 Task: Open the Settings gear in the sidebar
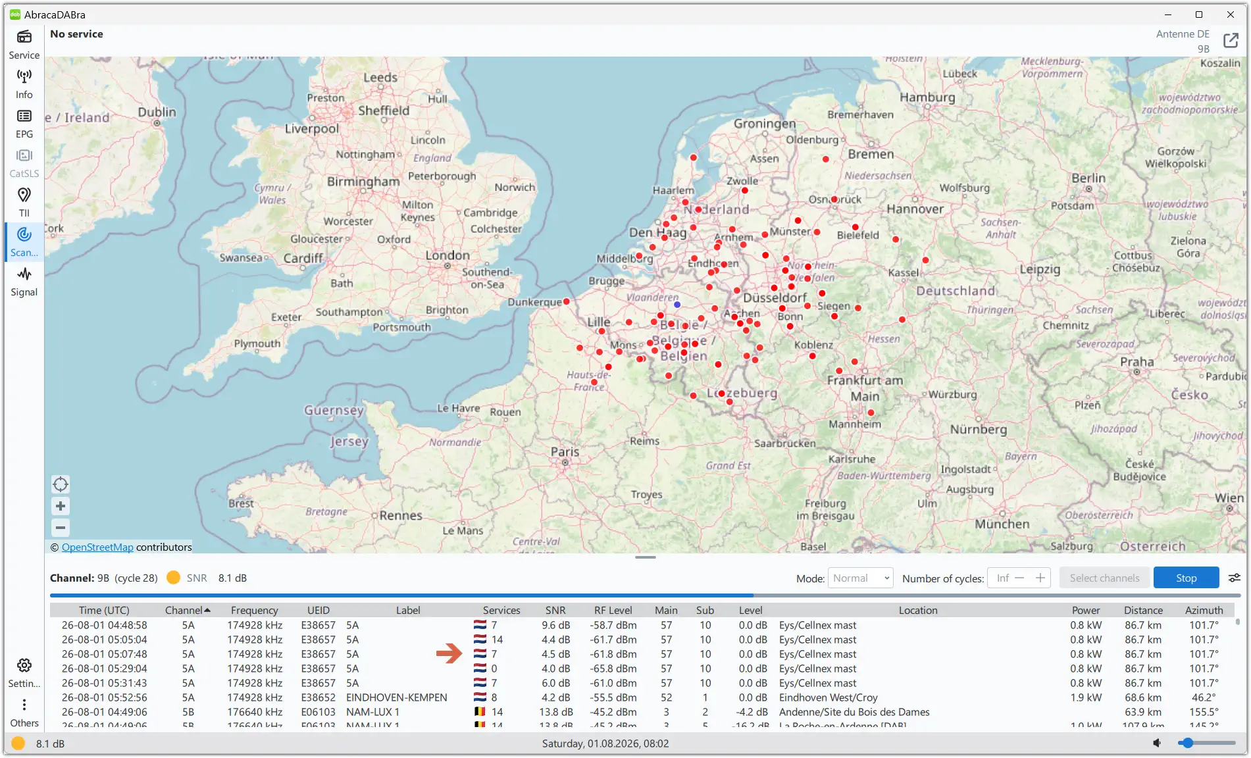click(24, 673)
